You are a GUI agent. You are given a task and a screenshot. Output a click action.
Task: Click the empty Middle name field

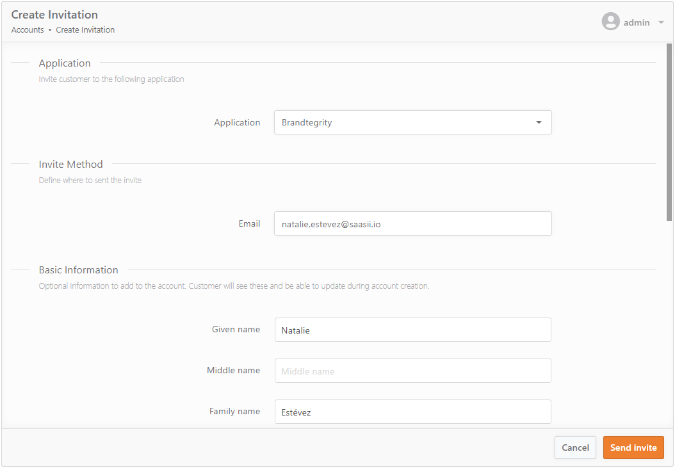pos(413,371)
